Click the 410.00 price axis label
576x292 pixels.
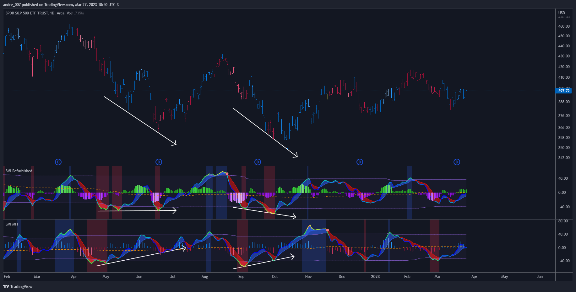[564, 77]
